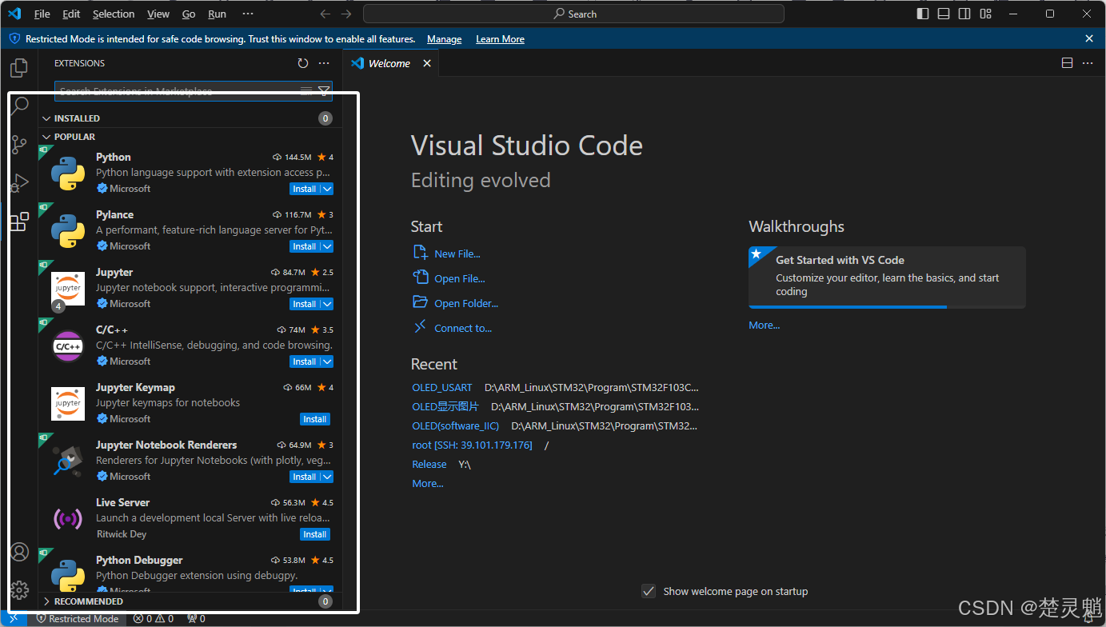
Task: Open Pylance install dropdown arrow
Action: 327,246
